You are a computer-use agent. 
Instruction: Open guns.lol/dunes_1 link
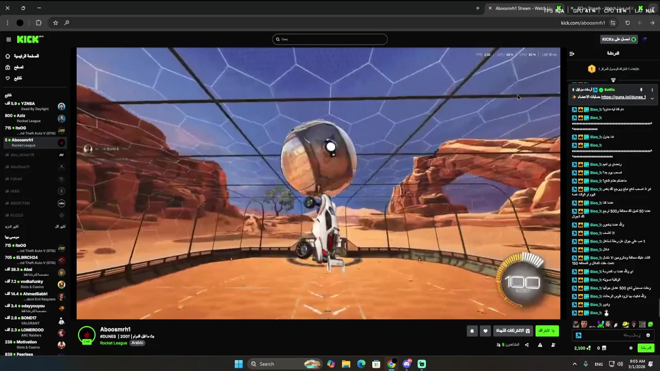[x=623, y=97]
